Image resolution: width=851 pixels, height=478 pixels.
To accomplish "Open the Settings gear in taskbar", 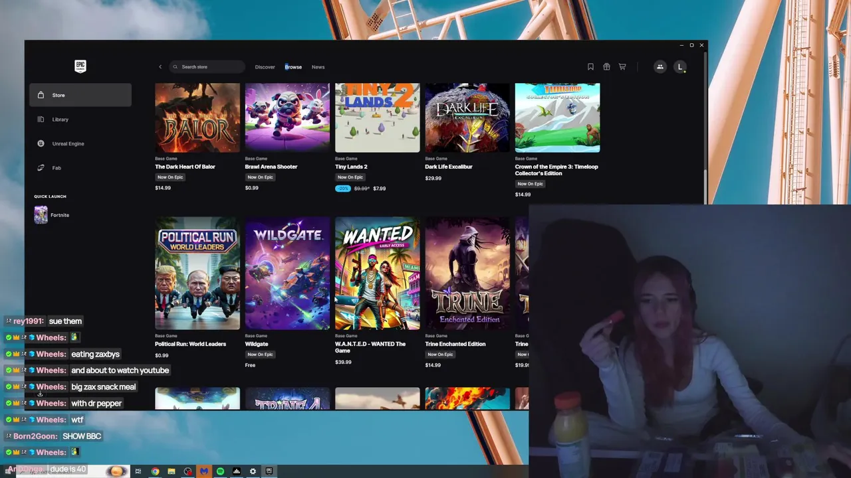I will [x=253, y=471].
